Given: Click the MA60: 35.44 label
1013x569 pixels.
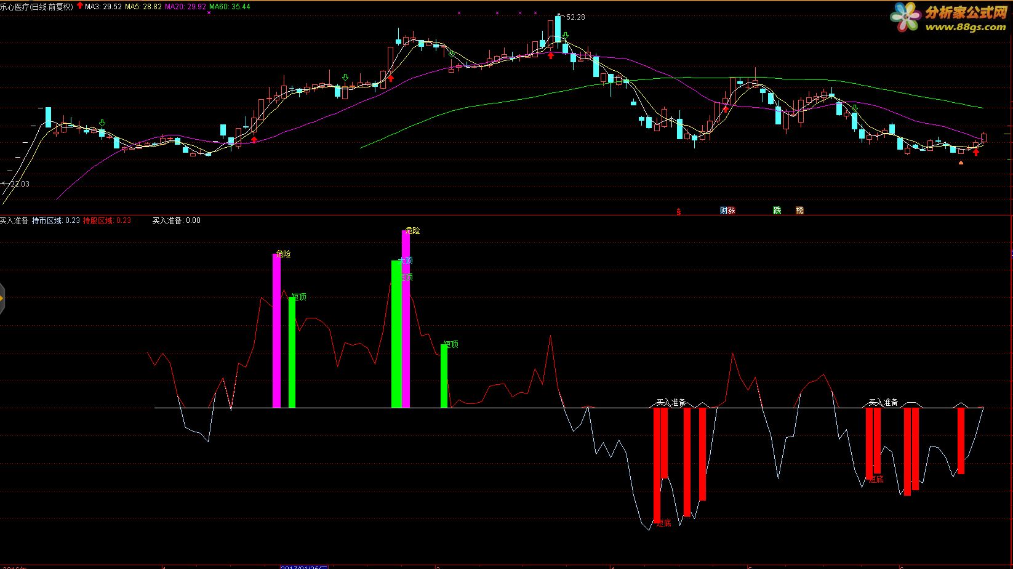Looking at the screenshot, I should click(x=230, y=7).
